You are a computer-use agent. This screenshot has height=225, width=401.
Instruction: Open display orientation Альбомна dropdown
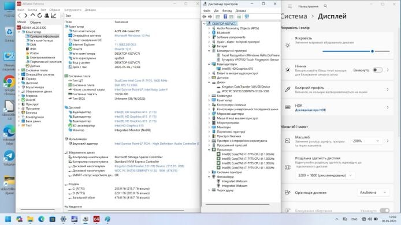pos(373,193)
